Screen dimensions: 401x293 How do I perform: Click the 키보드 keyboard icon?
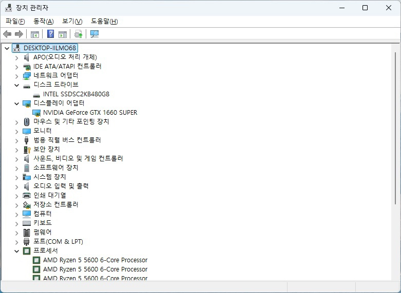[27, 223]
